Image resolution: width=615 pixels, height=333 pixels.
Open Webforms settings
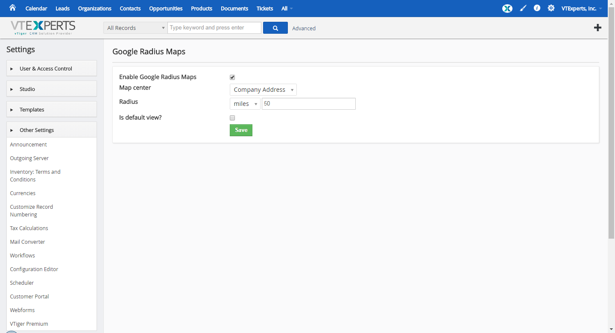(22, 310)
